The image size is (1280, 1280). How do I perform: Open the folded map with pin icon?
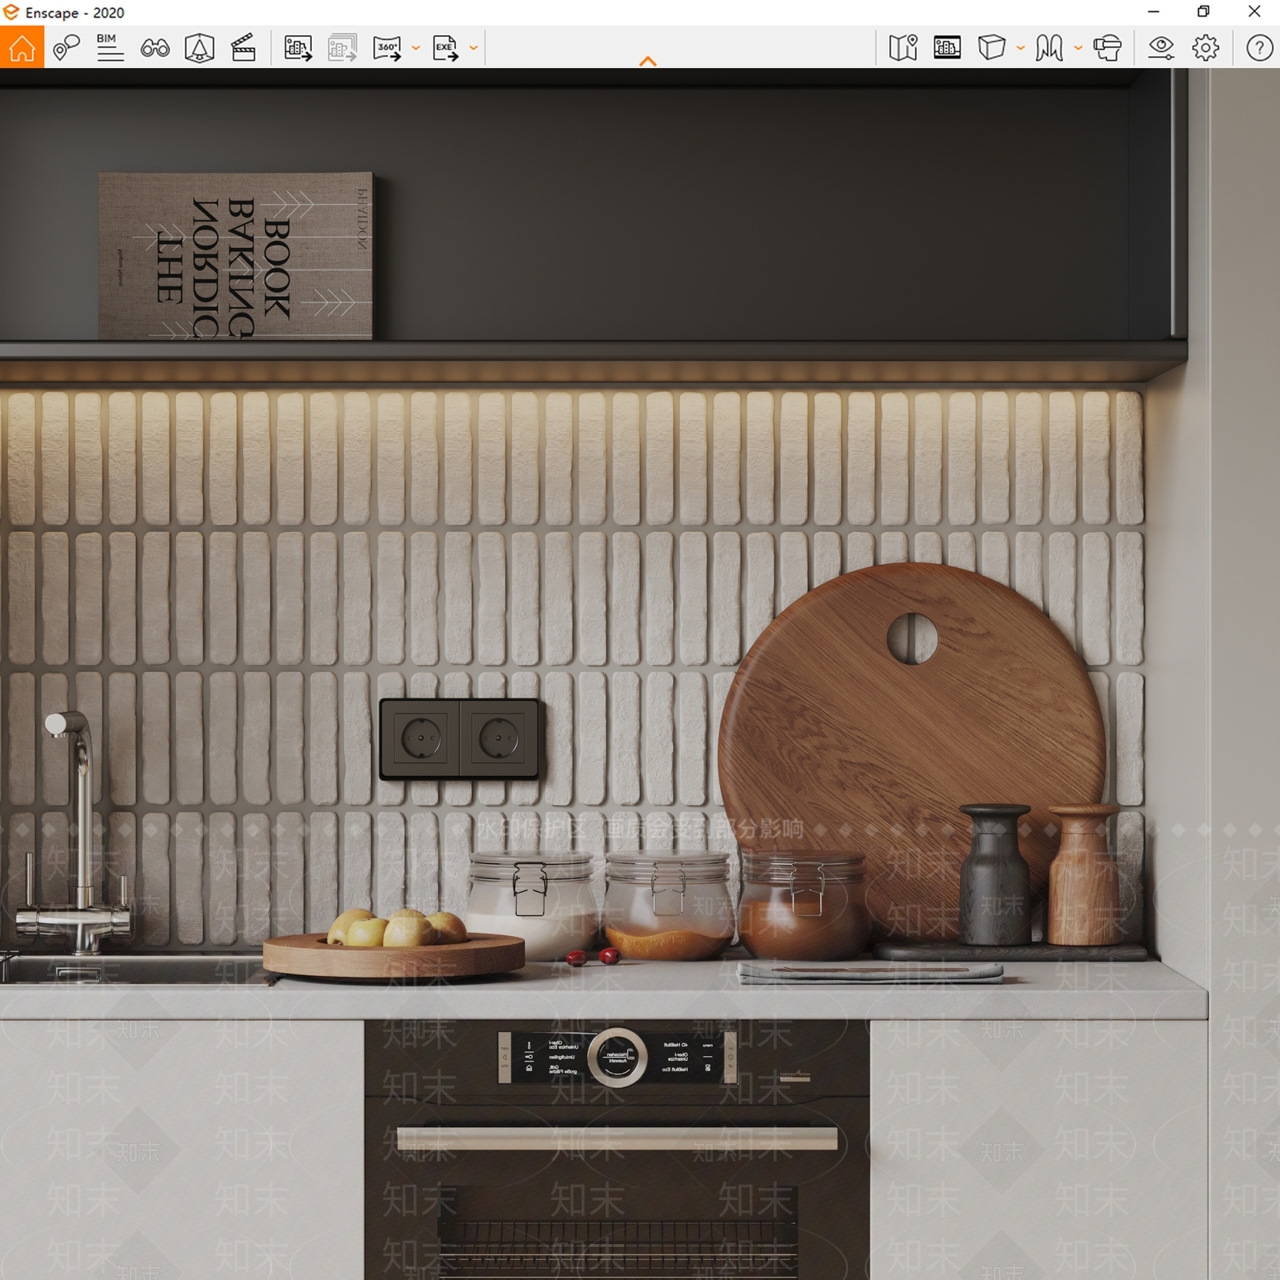tap(903, 48)
